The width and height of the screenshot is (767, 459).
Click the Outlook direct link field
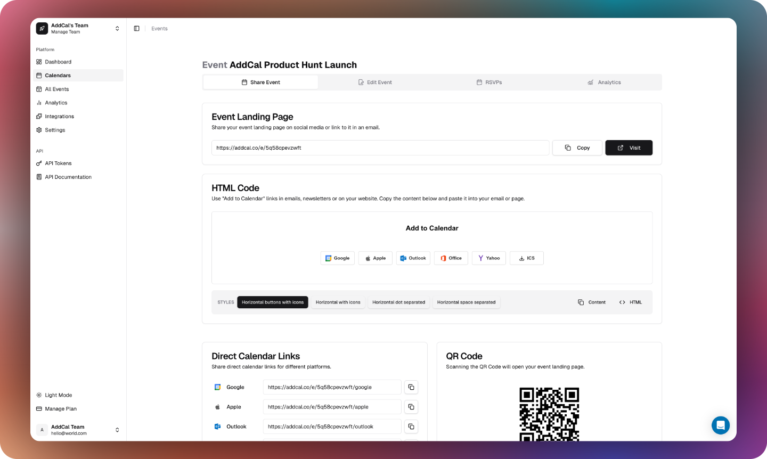(332, 427)
